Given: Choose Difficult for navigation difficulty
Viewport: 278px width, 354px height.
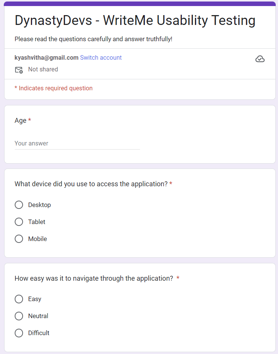Looking at the screenshot, I should coord(19,333).
